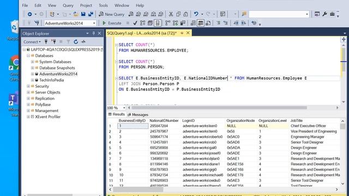Parse the query with the checkmark icon
This screenshot has height=196, width=349.
click(135, 23)
